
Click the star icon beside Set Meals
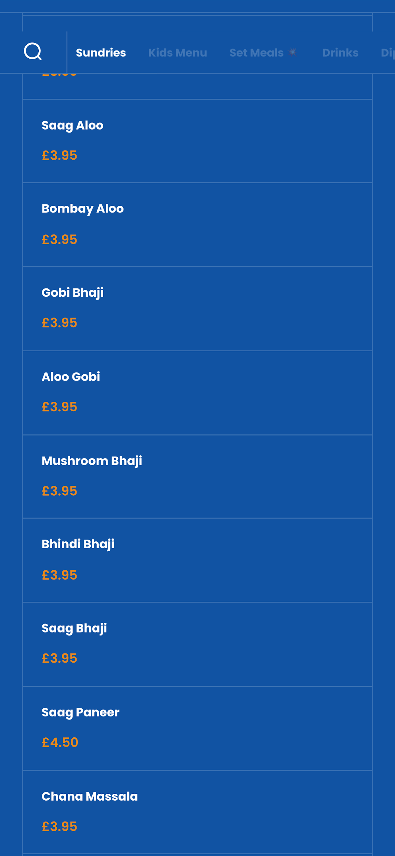click(x=293, y=52)
